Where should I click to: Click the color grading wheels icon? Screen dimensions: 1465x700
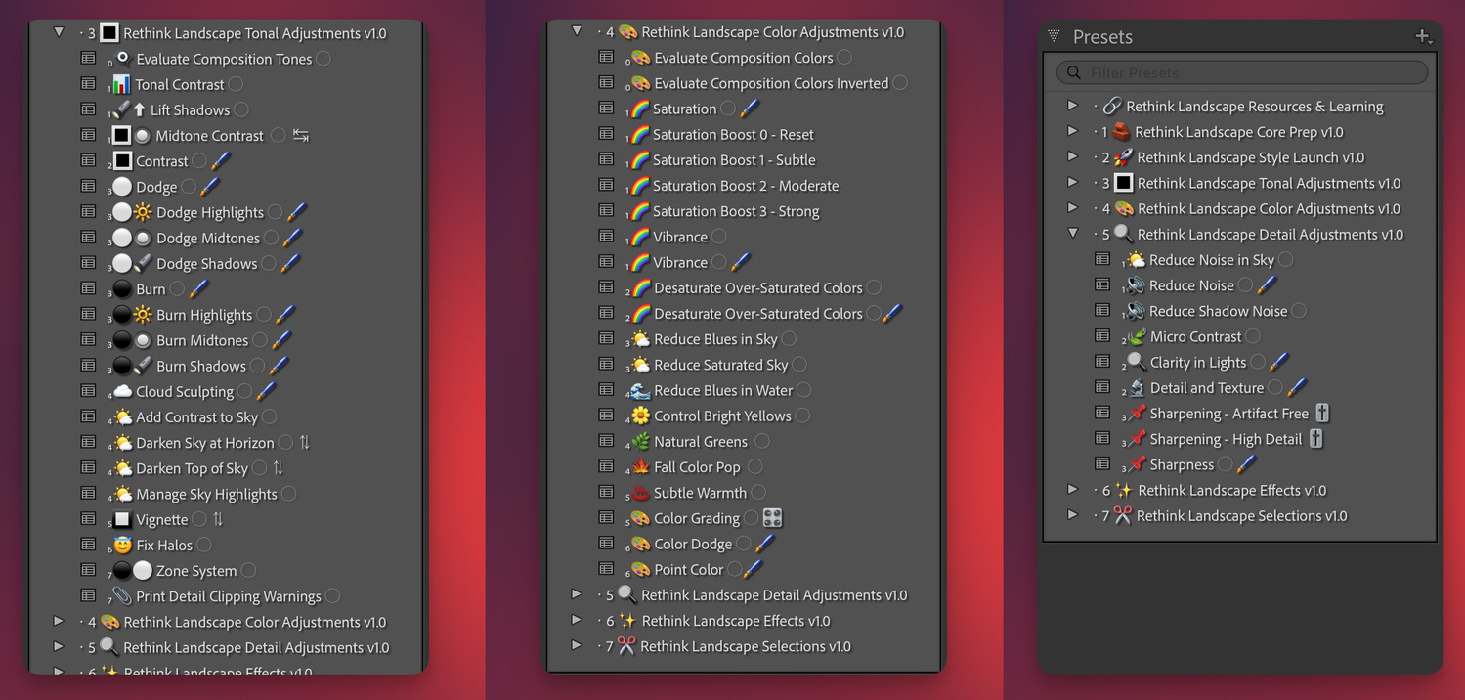click(x=772, y=518)
